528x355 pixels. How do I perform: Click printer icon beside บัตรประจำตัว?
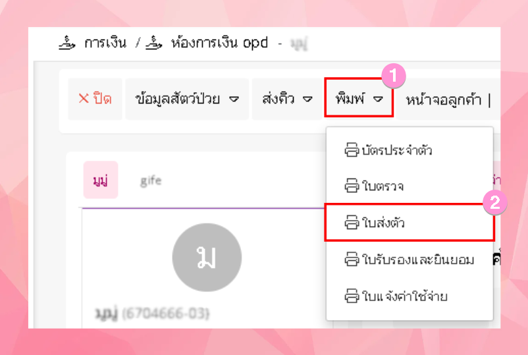[x=352, y=150]
